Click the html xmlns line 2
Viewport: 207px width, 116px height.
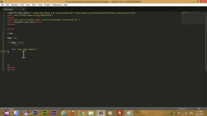[x=30, y=15]
